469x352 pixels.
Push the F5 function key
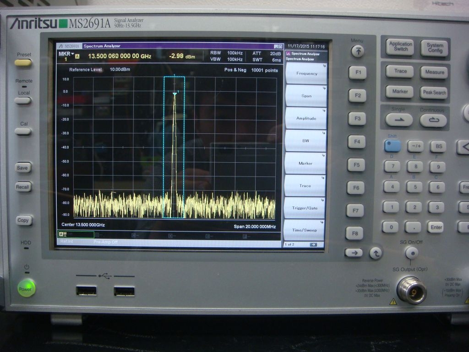pyautogui.click(x=356, y=165)
